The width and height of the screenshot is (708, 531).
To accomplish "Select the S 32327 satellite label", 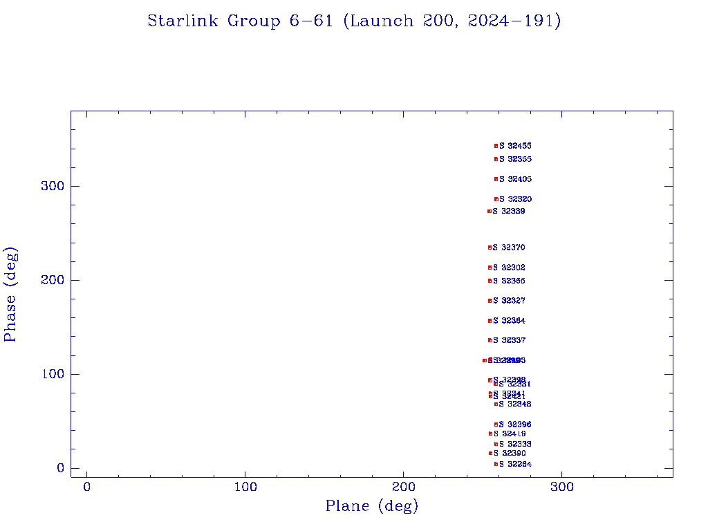I will coord(509,301).
